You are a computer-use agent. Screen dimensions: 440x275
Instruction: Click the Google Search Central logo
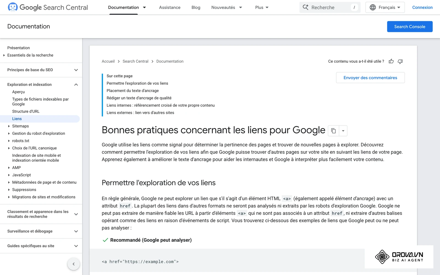pyautogui.click(x=48, y=7)
